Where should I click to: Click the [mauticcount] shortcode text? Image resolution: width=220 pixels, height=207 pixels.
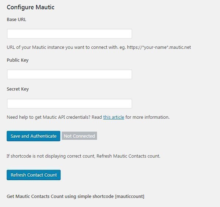tap(129, 196)
